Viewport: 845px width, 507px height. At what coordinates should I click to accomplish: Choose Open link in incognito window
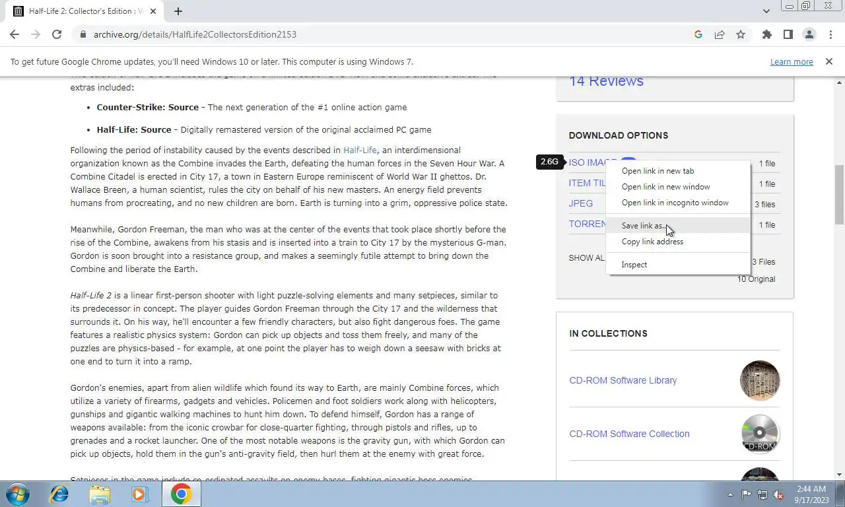[x=678, y=203]
